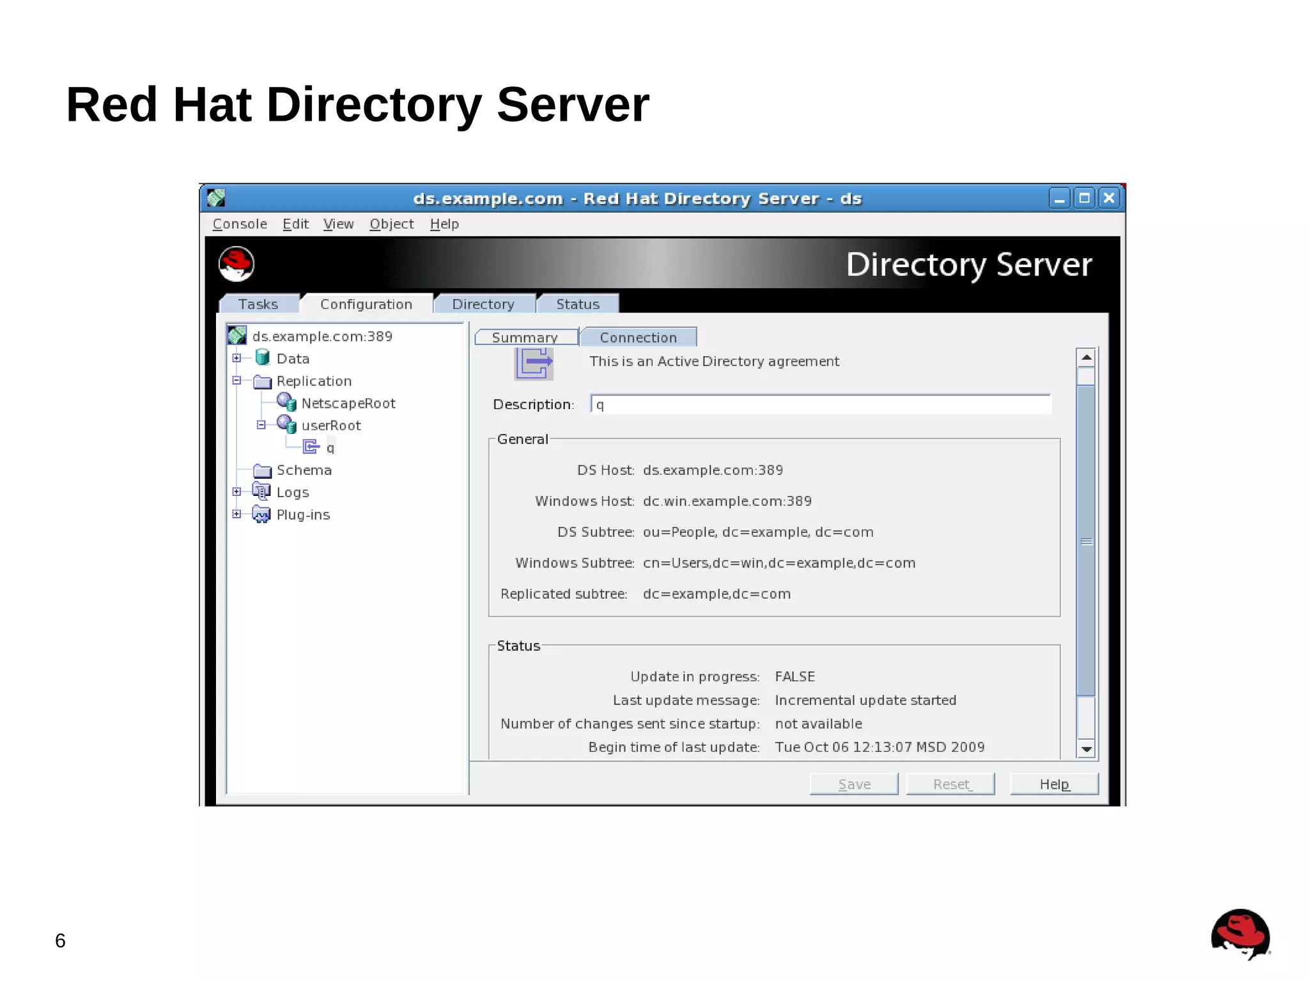Close the Directory Server window
The image size is (1309, 981).
click(x=1109, y=198)
